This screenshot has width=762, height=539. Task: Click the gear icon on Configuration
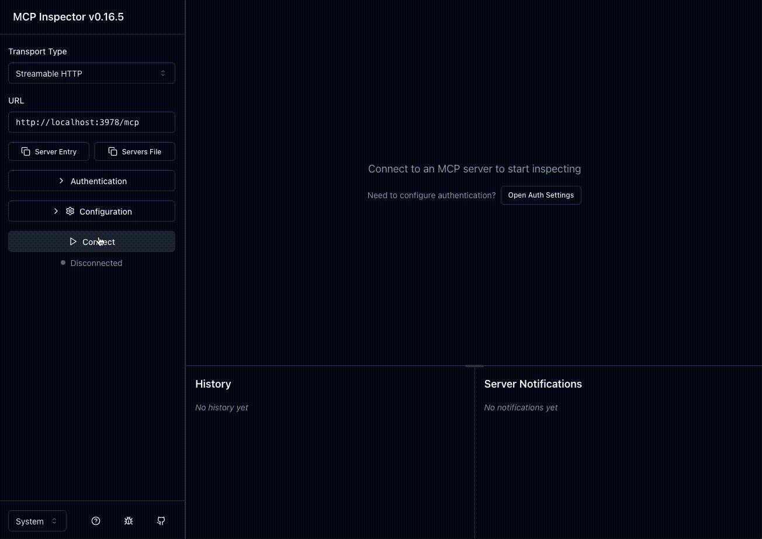(x=70, y=211)
